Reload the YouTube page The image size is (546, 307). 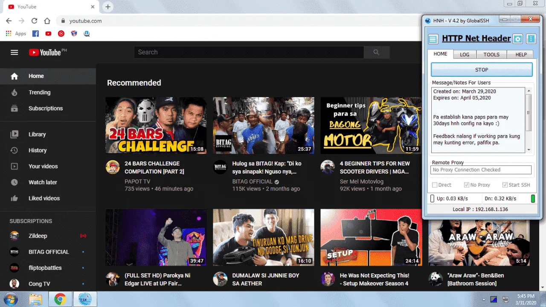[35, 20]
